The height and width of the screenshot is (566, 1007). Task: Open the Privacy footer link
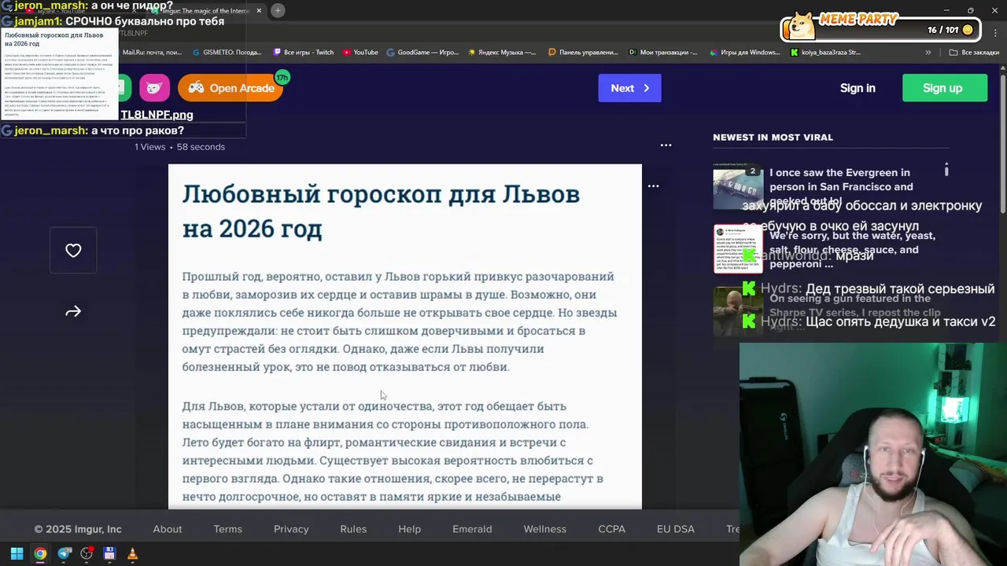pyautogui.click(x=291, y=529)
